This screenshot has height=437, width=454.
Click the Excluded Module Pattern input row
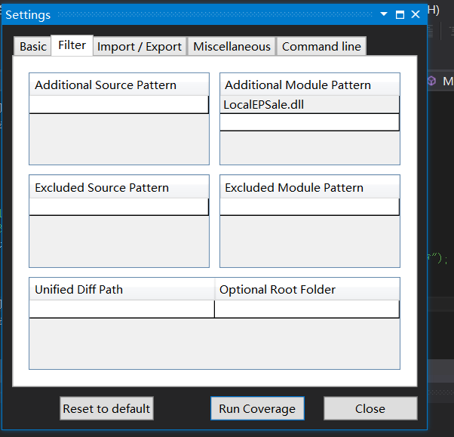(309, 207)
